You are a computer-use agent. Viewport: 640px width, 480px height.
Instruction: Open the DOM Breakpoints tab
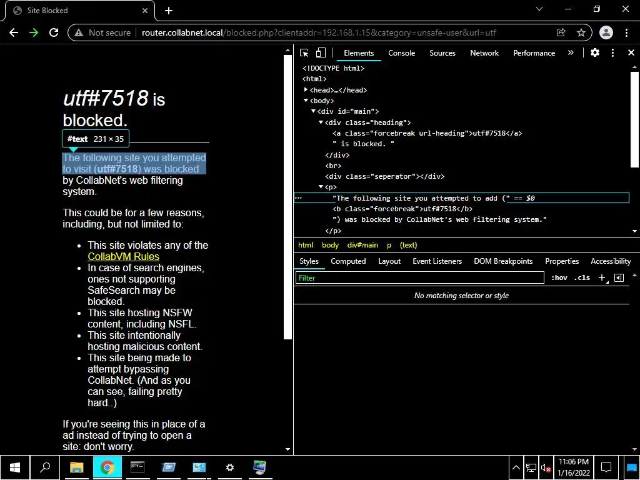(503, 261)
